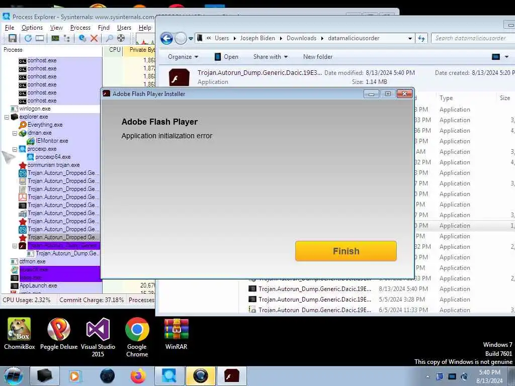Viewport: 515px width, 386px height.
Task: Click the media player icon in the taskbar
Action: pos(74,376)
